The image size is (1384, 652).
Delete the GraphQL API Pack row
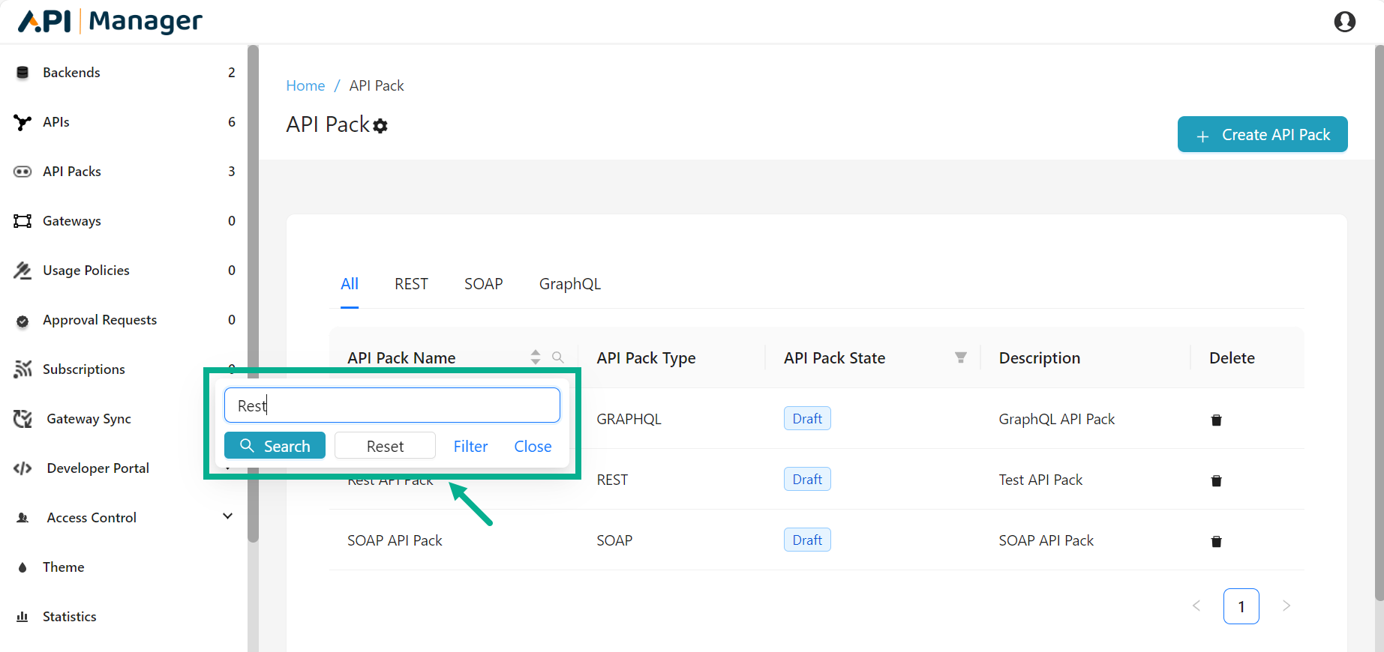pyautogui.click(x=1216, y=420)
